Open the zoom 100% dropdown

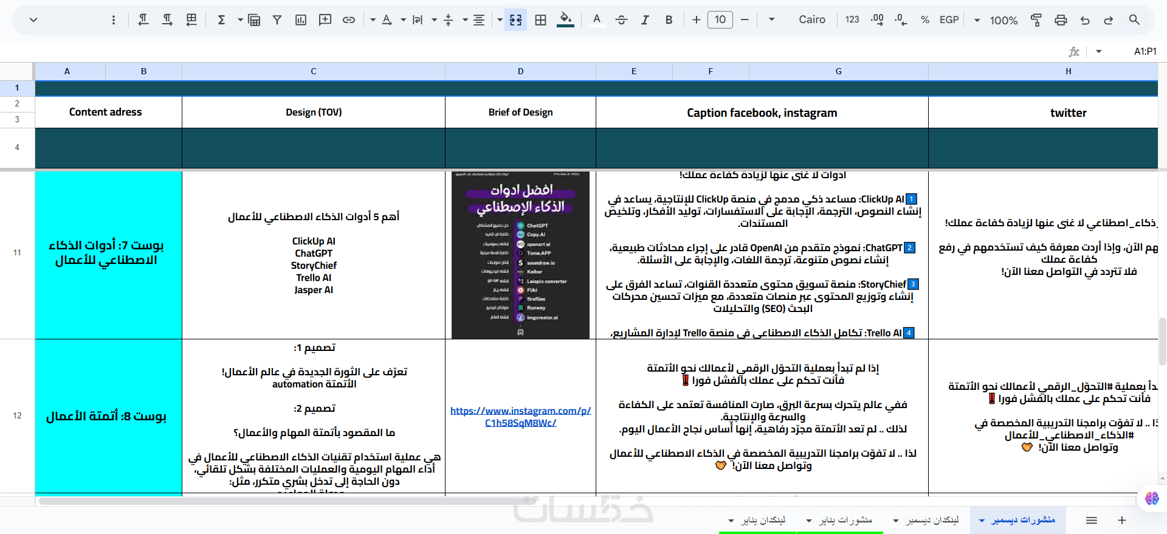tap(997, 20)
